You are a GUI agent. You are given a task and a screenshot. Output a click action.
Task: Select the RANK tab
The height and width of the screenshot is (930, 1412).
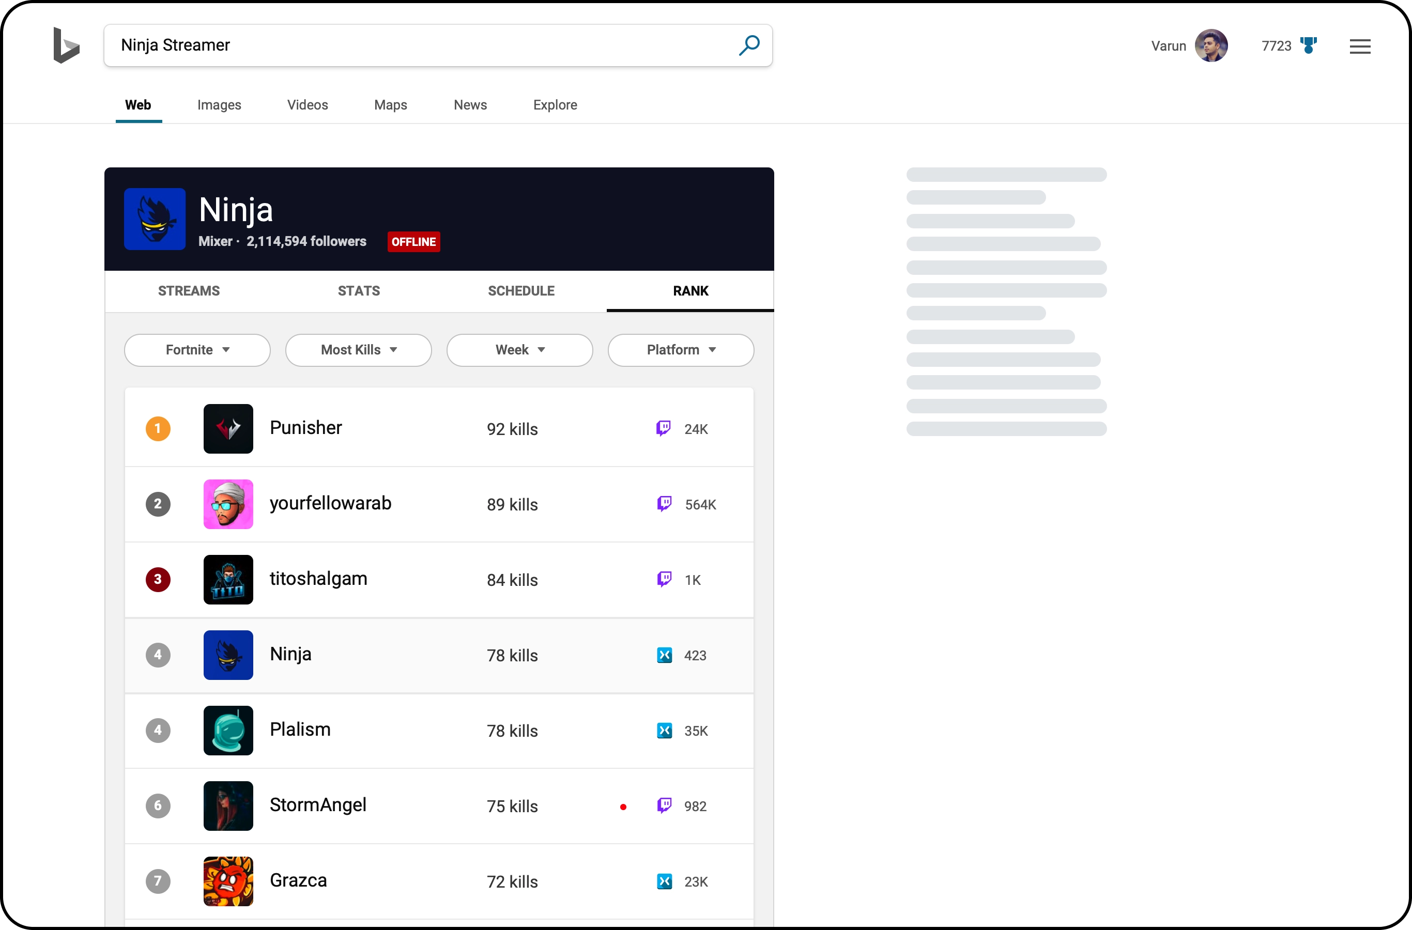(x=690, y=291)
